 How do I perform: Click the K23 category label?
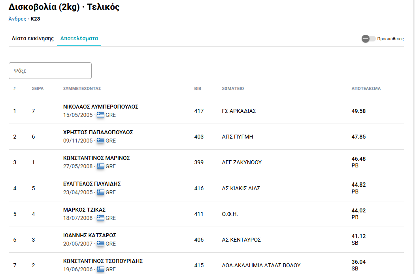click(x=35, y=19)
